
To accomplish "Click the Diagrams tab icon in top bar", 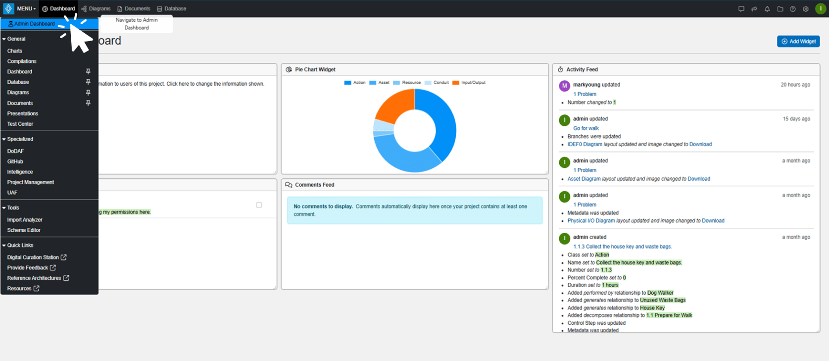I will (84, 9).
